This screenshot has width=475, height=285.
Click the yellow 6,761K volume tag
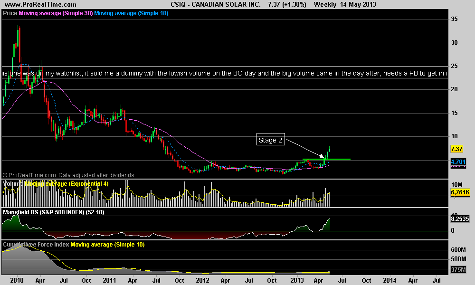(x=460, y=192)
